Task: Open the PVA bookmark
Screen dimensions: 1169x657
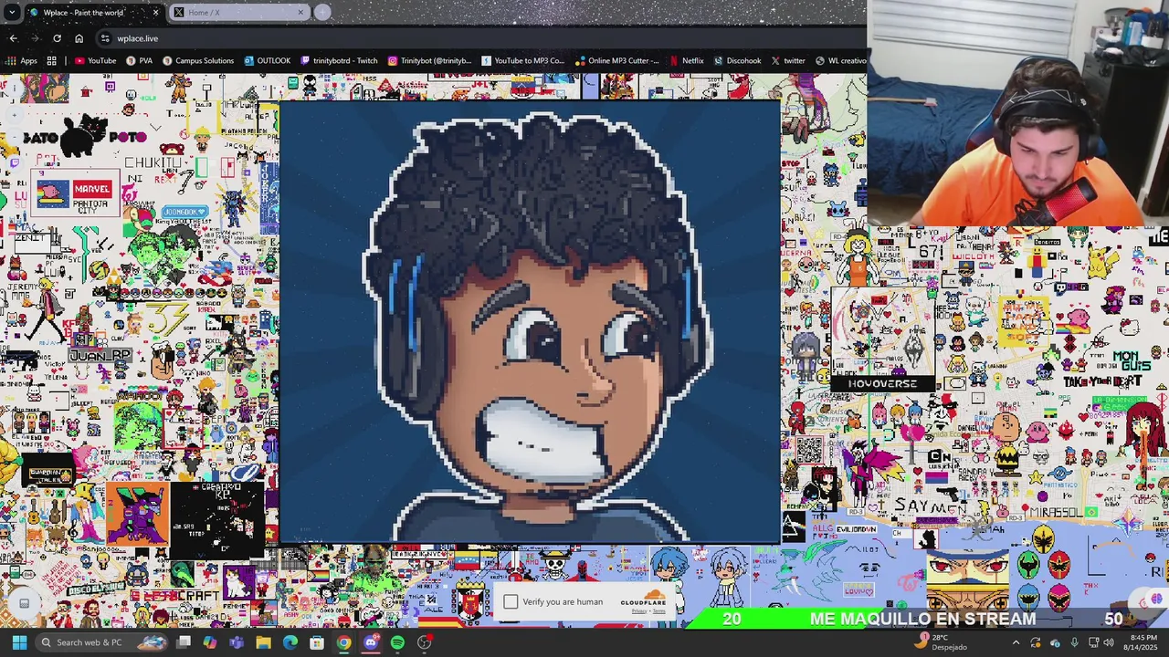Action: pos(139,61)
